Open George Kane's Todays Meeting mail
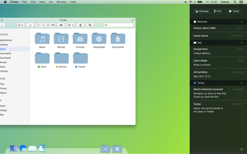Screen dimensions: 247x154 218,51
